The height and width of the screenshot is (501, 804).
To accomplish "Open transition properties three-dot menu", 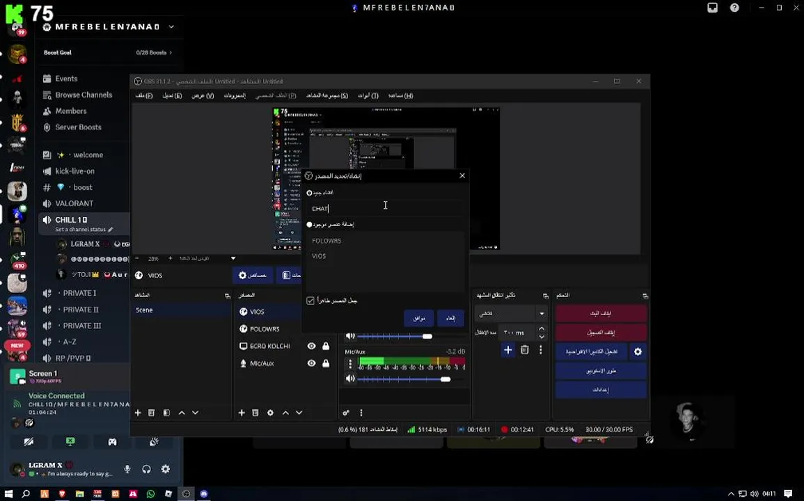I will (540, 350).
